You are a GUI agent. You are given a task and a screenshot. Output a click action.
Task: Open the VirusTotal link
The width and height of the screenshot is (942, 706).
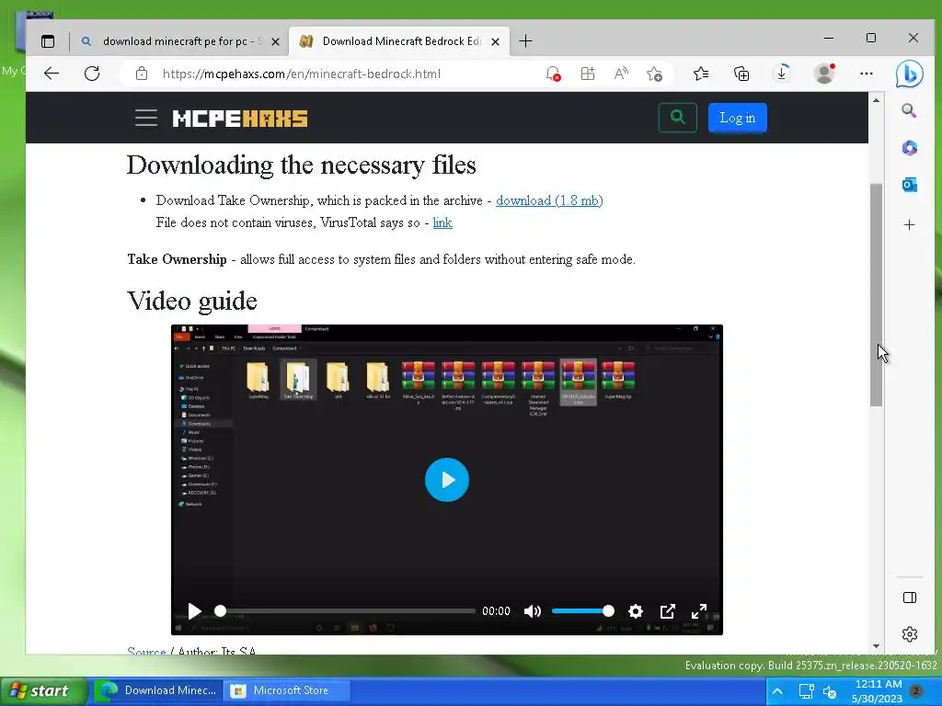[x=442, y=222]
